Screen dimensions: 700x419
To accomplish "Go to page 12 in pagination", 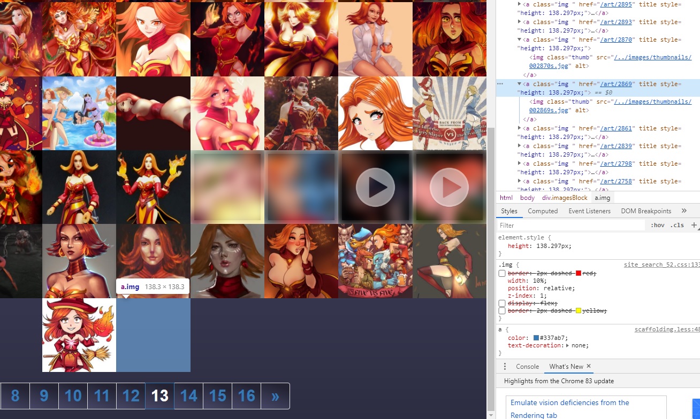I will (131, 396).
